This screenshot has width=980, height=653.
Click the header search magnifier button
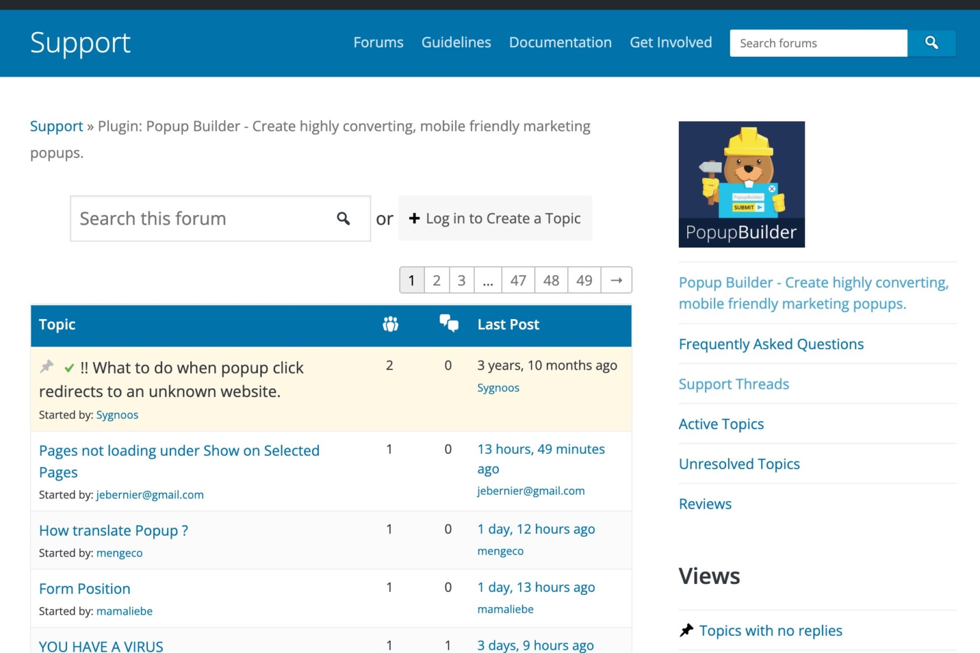pyautogui.click(x=932, y=43)
